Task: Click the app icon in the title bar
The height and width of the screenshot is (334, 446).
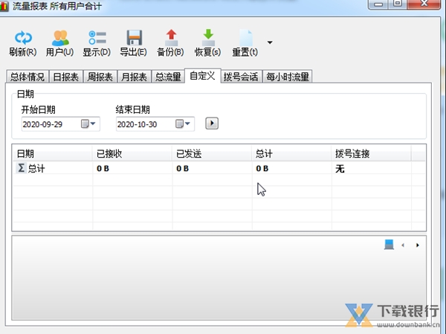Action: (4, 6)
